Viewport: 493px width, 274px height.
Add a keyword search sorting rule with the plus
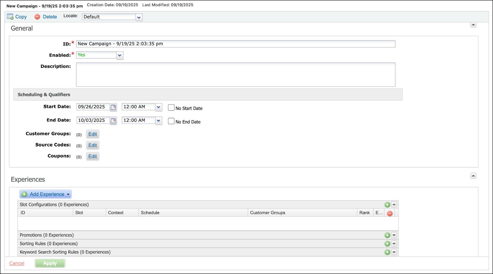[387, 252]
